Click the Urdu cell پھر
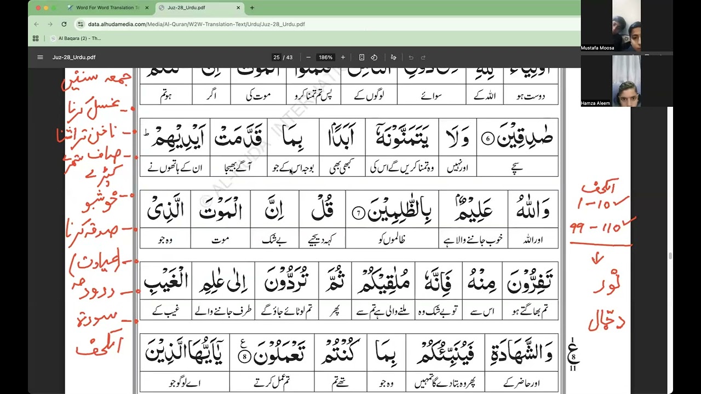701x394 pixels. click(x=336, y=310)
